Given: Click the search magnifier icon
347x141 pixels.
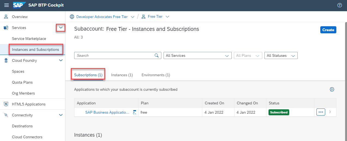Looking at the screenshot, I should pos(156,55).
